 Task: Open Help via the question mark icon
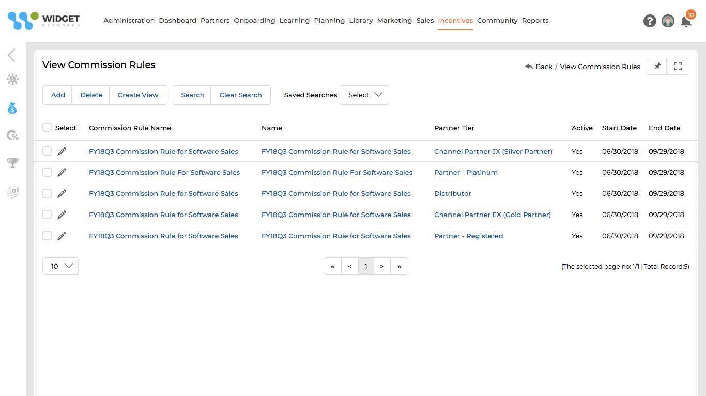[650, 21]
